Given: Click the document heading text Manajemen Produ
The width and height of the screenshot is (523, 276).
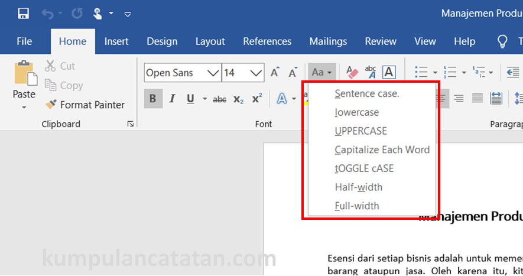Looking at the screenshot, I should [x=470, y=216].
